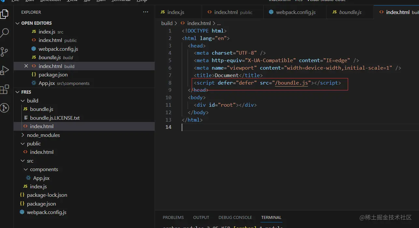Viewport: 419px width, 228px height.
Task: Open index.html public in Open Editors
Action: [84, 40]
